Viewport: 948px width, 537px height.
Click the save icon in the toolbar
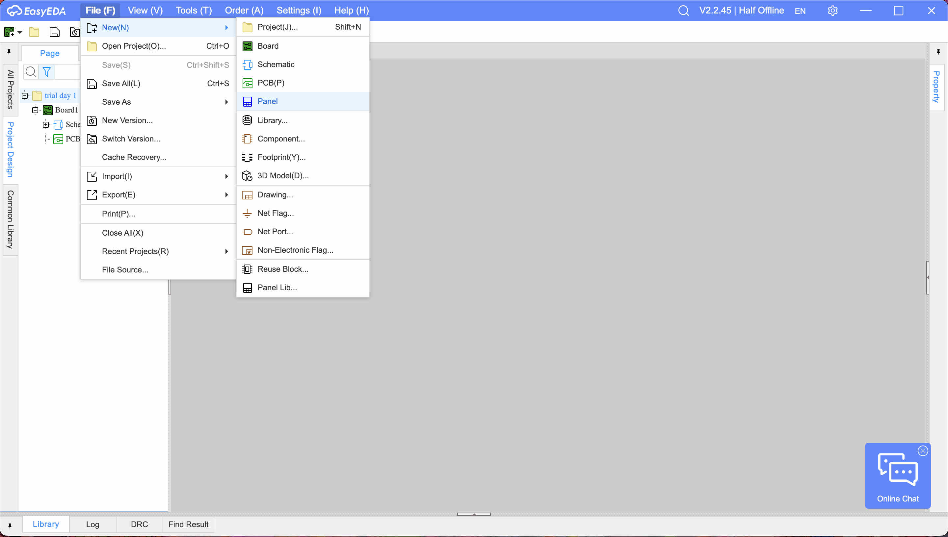pyautogui.click(x=54, y=32)
